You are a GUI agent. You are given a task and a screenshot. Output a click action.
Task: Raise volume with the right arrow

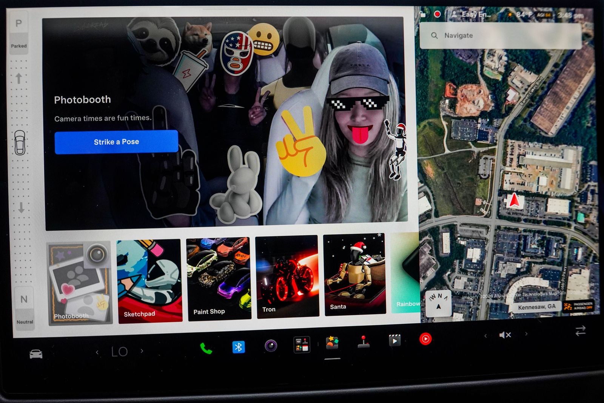click(526, 334)
